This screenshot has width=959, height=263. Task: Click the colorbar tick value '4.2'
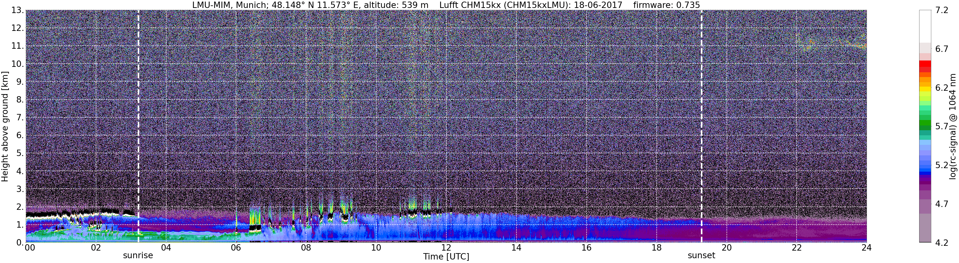click(x=941, y=243)
